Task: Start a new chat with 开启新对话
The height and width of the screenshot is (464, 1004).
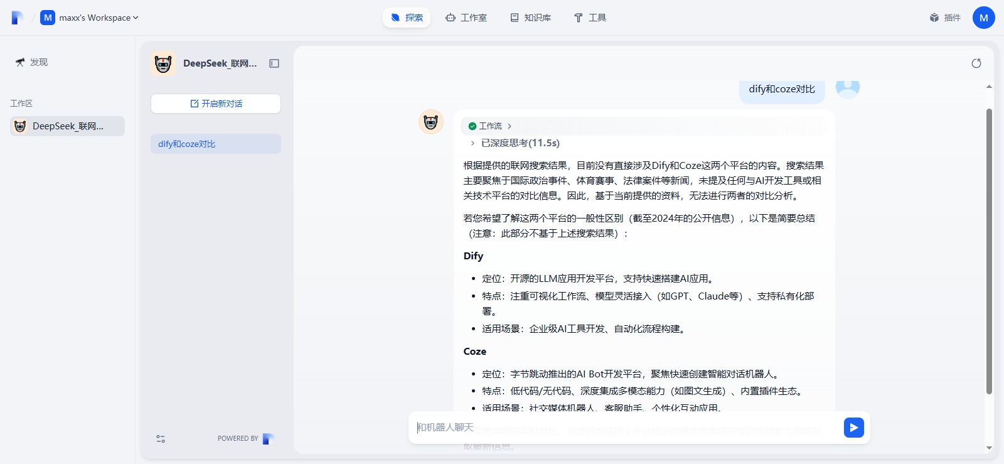Action: click(x=216, y=104)
